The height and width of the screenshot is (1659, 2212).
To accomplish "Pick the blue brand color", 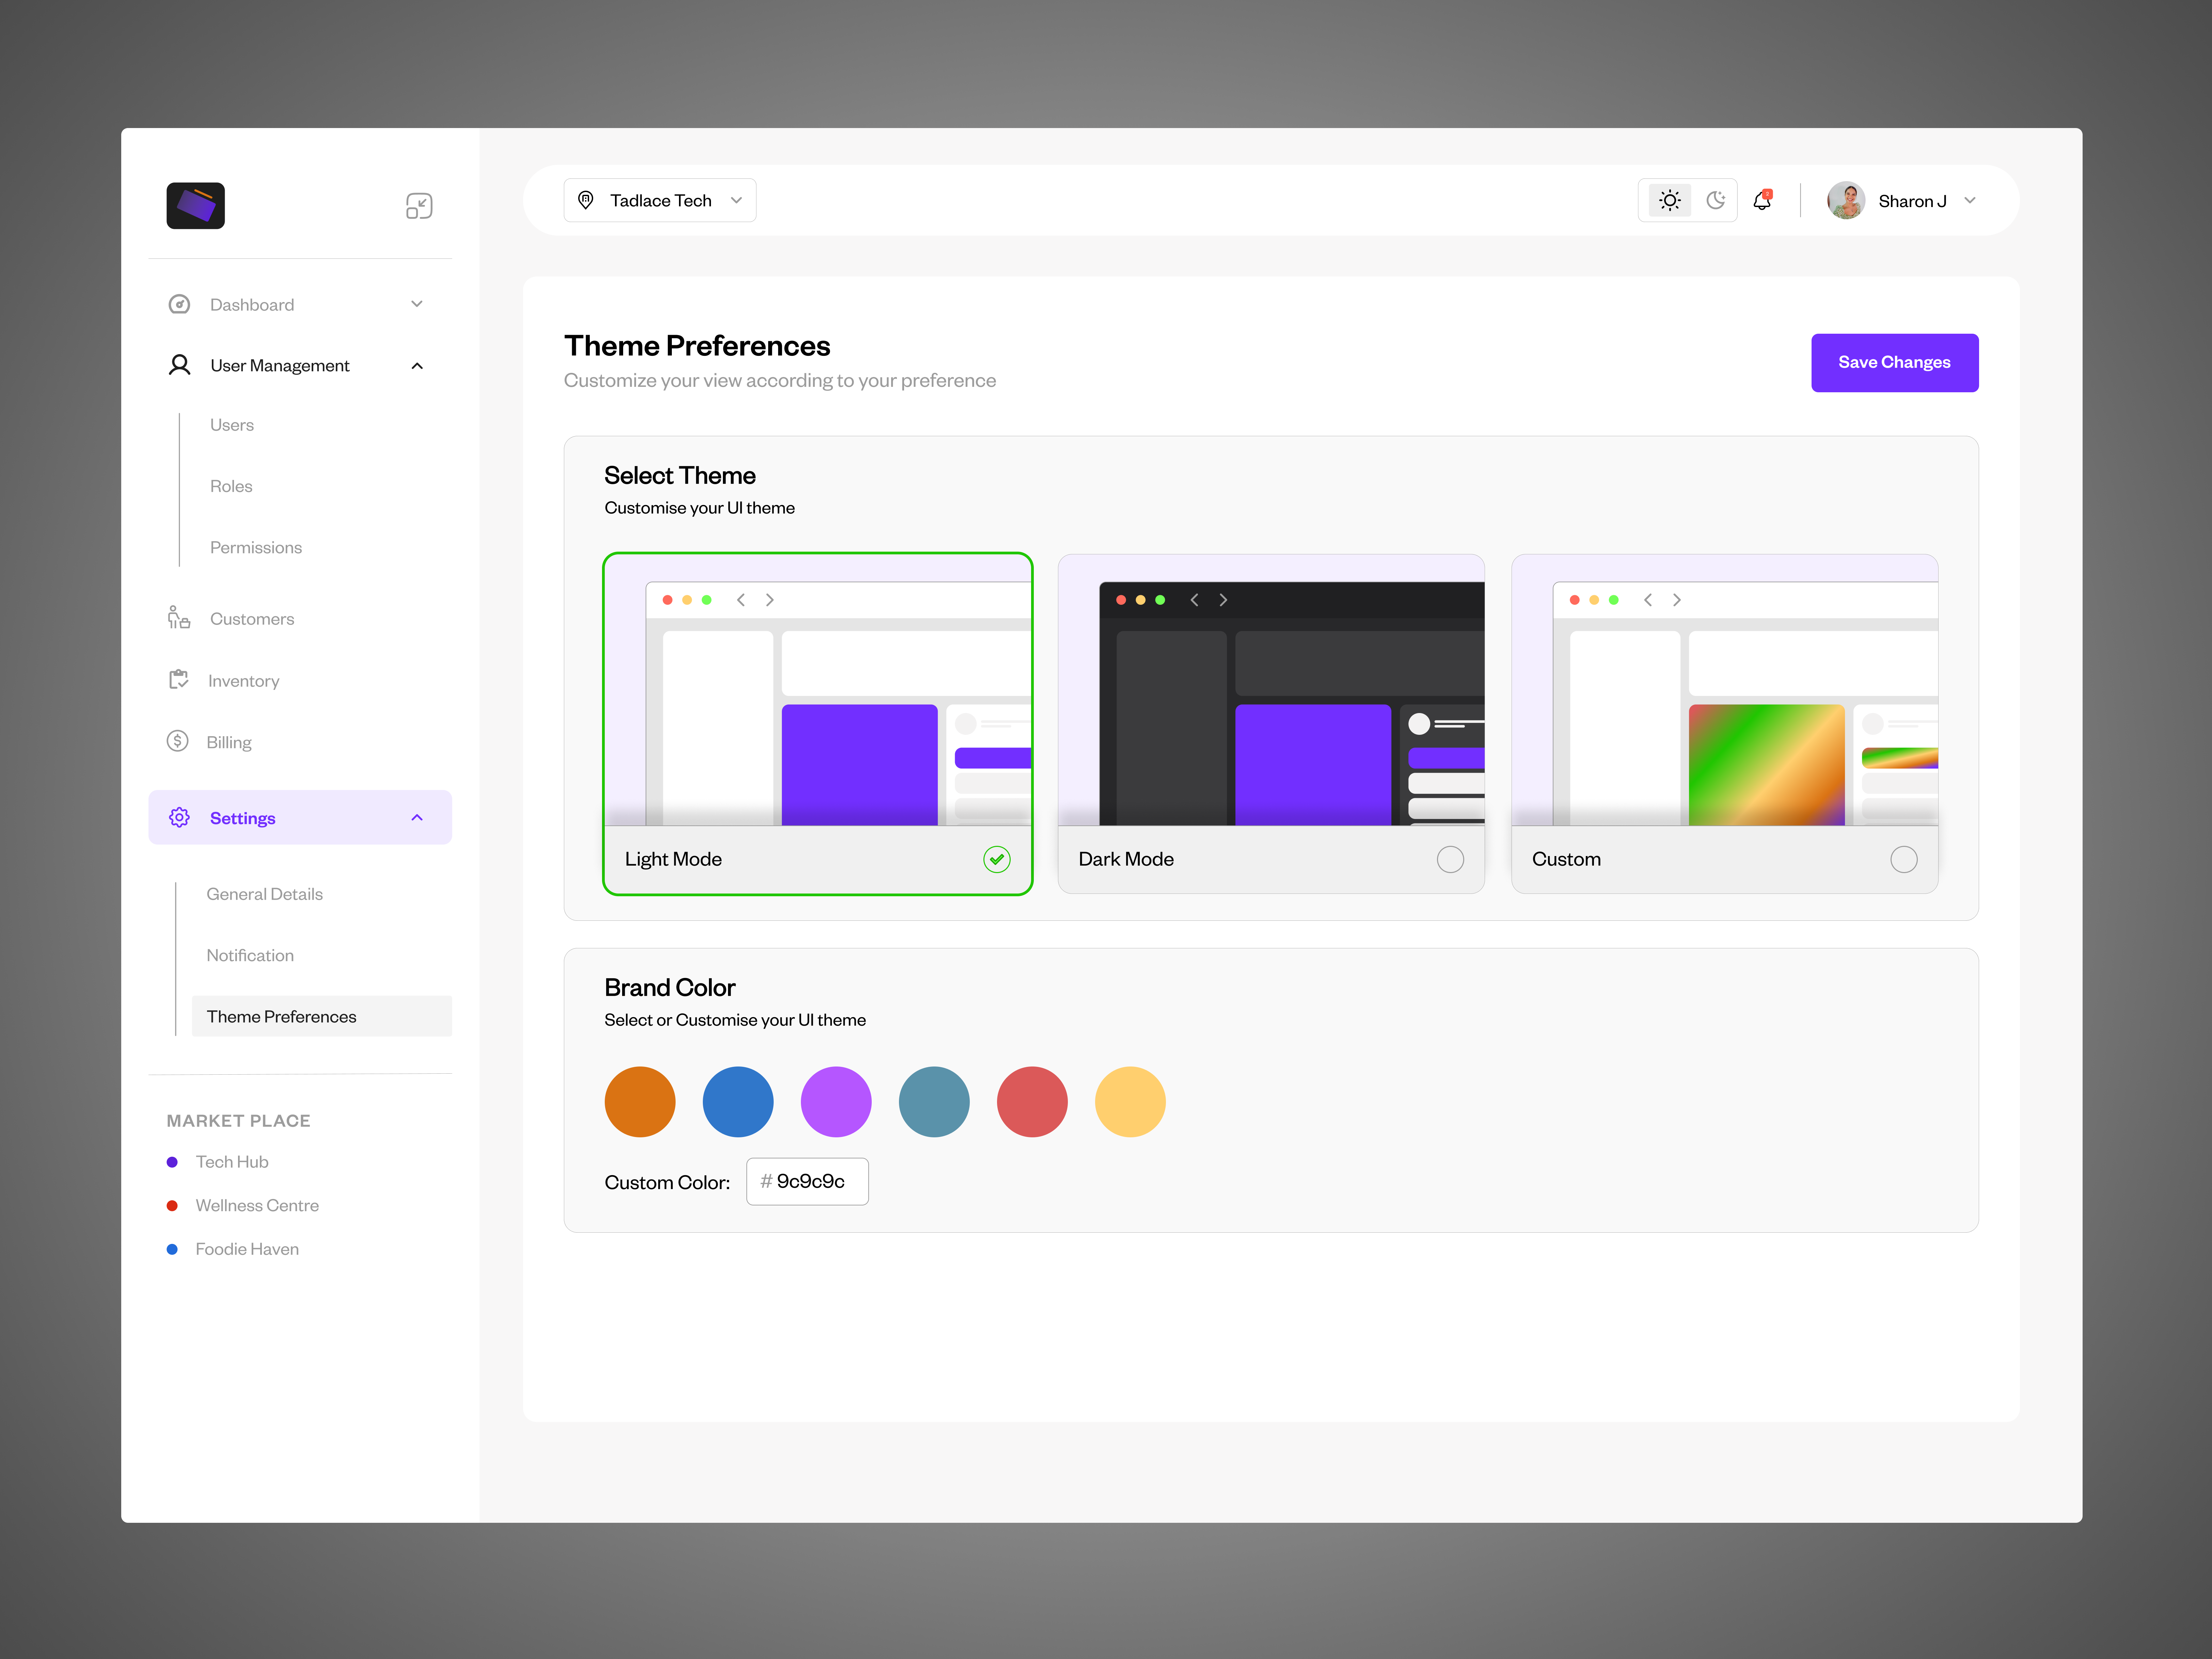I will pyautogui.click(x=738, y=1102).
